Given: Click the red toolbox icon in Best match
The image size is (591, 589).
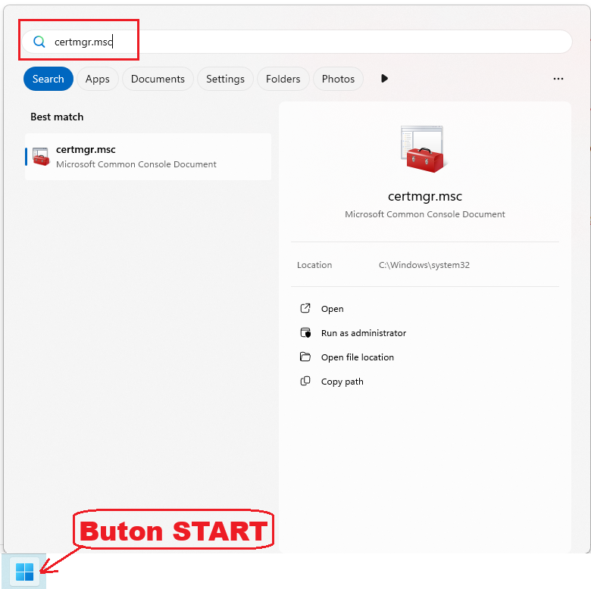Looking at the screenshot, I should click(x=41, y=157).
